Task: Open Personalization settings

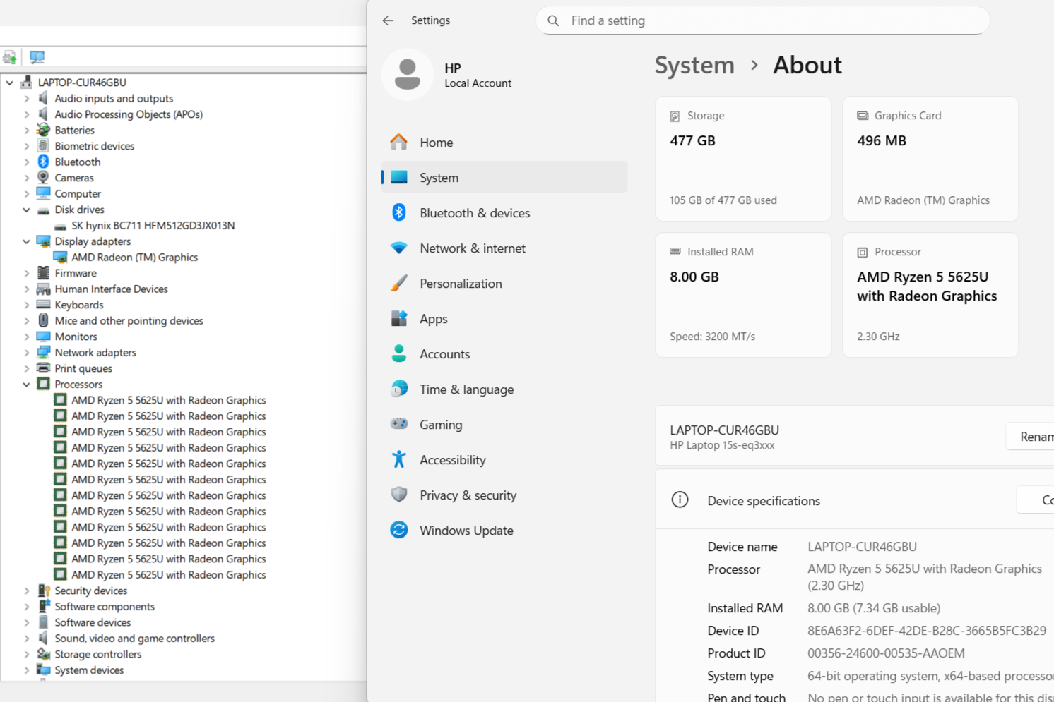Action: [504, 283]
